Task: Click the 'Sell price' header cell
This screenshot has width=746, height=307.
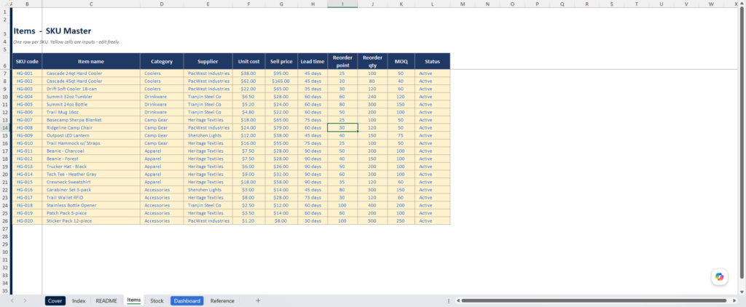Action: coord(281,61)
